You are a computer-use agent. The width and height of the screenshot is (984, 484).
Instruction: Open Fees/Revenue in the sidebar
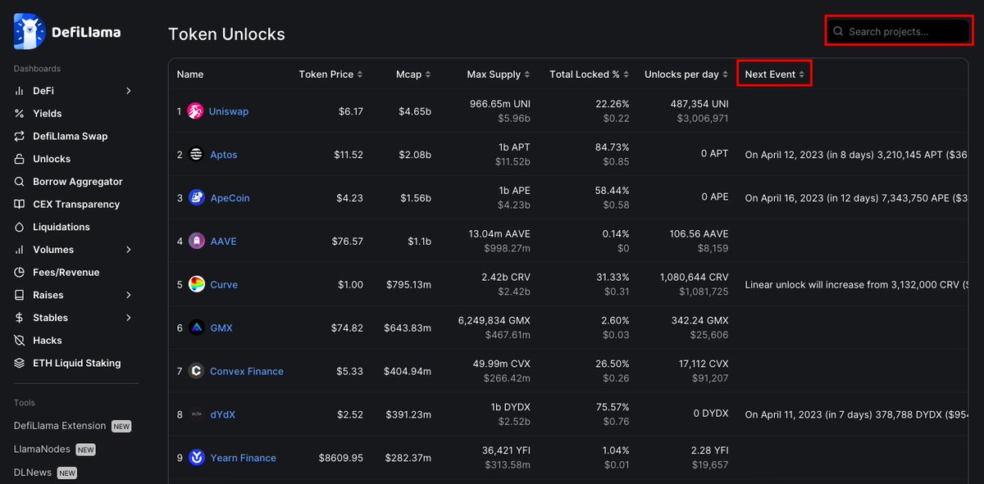(x=66, y=272)
